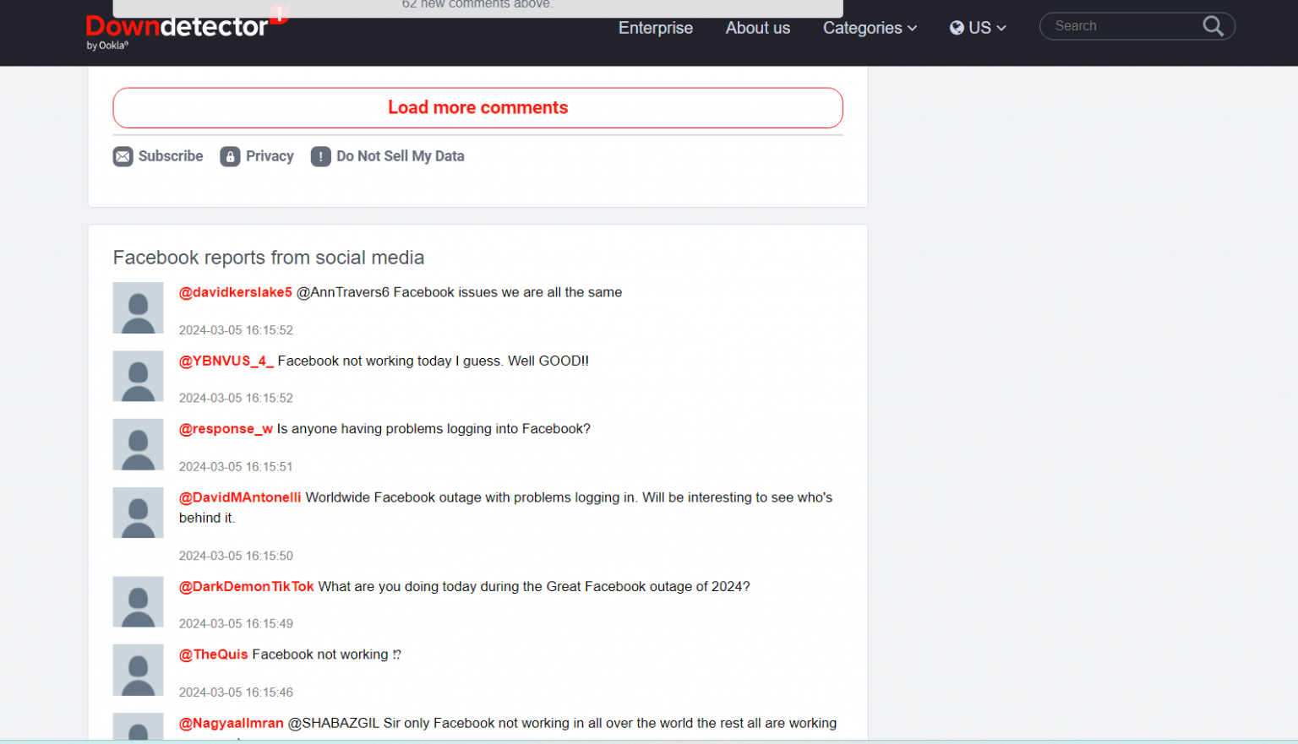Open @YBNVUS_4_ profile link
The width and height of the screenshot is (1298, 744).
[226, 361]
